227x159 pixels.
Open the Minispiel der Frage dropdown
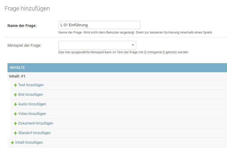click(97, 45)
